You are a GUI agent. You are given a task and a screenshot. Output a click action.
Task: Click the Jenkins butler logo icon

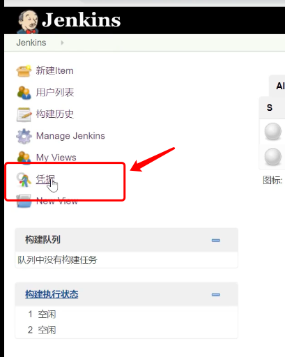coord(28,22)
